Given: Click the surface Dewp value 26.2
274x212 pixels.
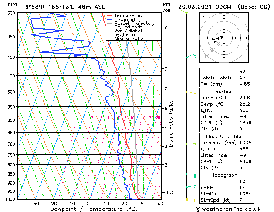Looking at the screenshot, I should pos(244,104).
